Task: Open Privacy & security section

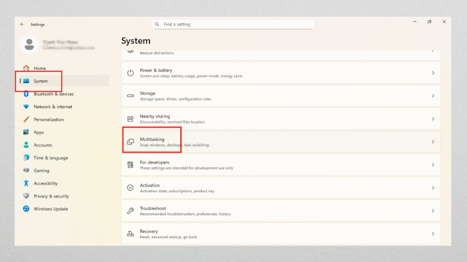Action: click(x=51, y=196)
